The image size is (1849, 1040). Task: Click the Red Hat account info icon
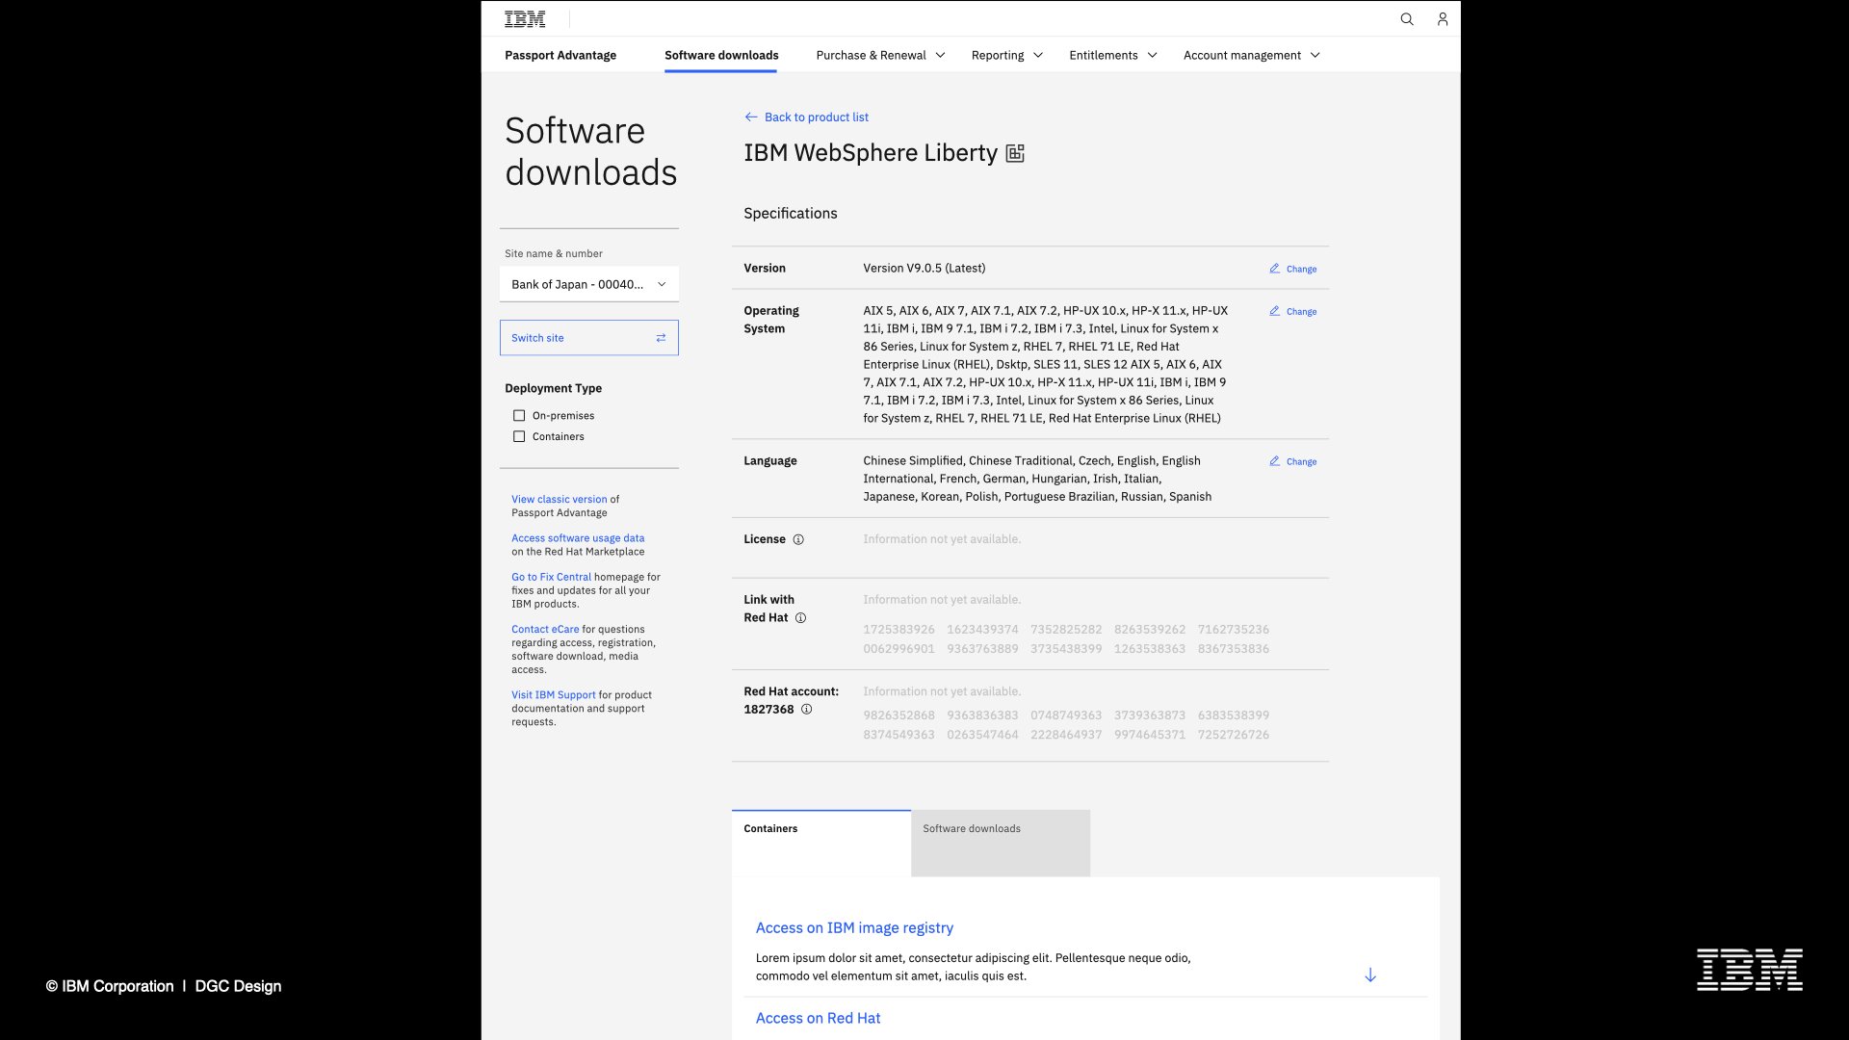(x=807, y=710)
